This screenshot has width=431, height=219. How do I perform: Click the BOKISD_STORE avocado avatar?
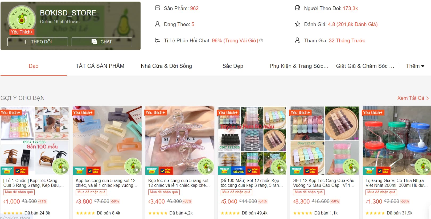pyautogui.click(x=22, y=19)
